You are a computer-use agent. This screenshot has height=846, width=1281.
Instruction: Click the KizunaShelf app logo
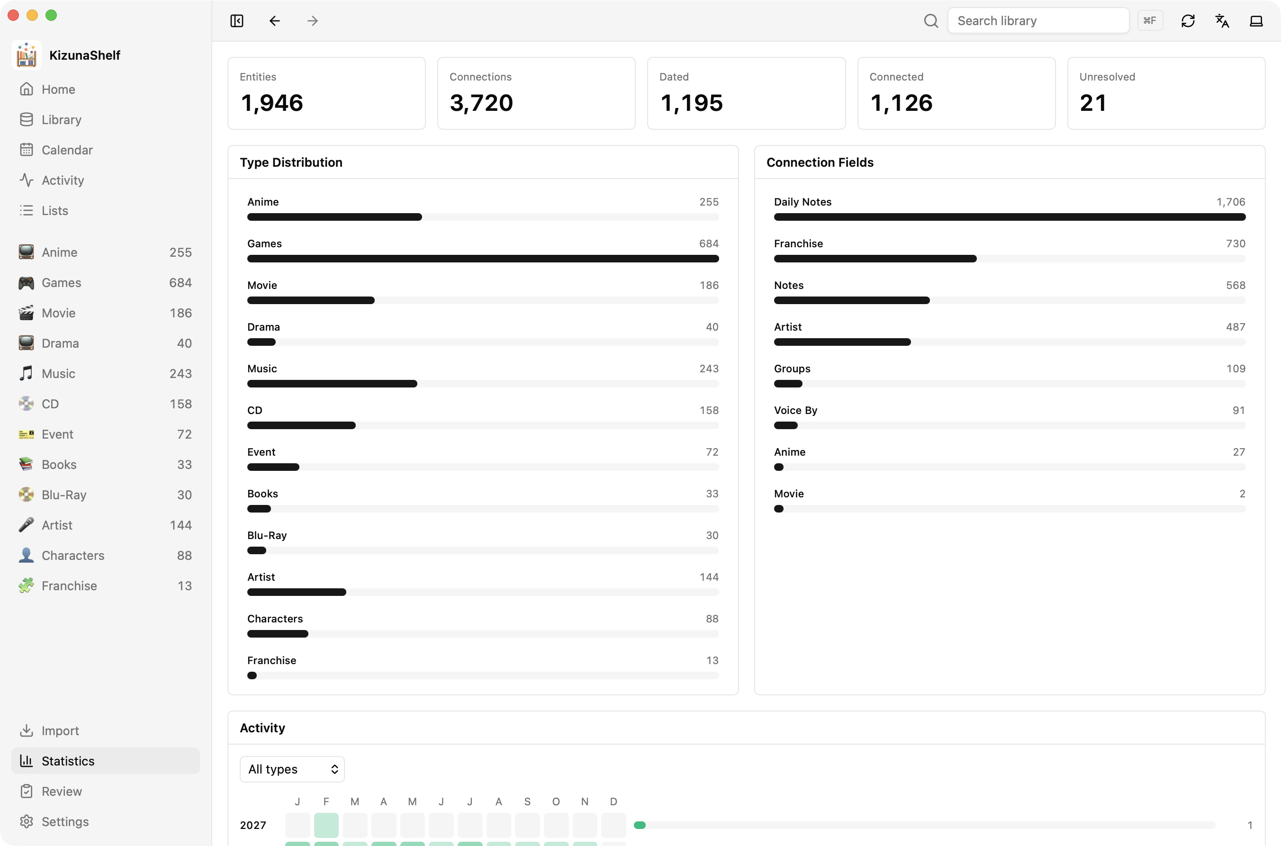tap(27, 55)
